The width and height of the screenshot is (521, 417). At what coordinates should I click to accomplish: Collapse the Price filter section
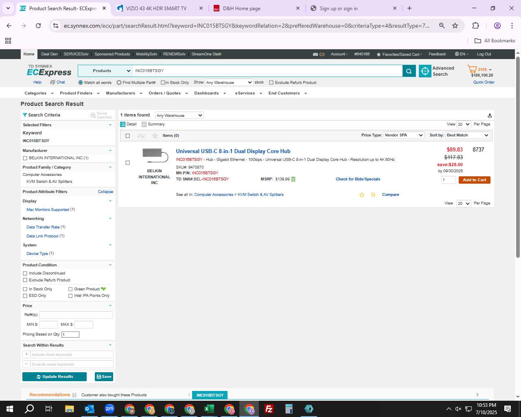110,306
